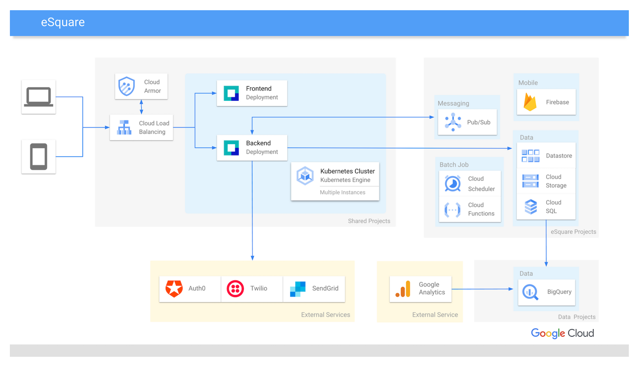
Task: Select the Cloud Functions label
Action: point(481,209)
